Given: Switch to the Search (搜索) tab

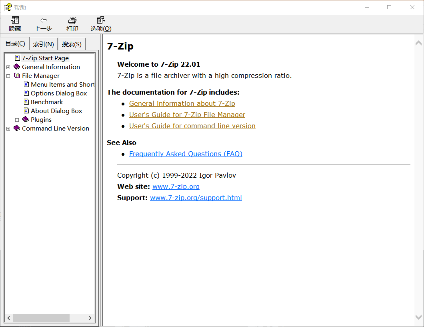Looking at the screenshot, I should coord(72,44).
